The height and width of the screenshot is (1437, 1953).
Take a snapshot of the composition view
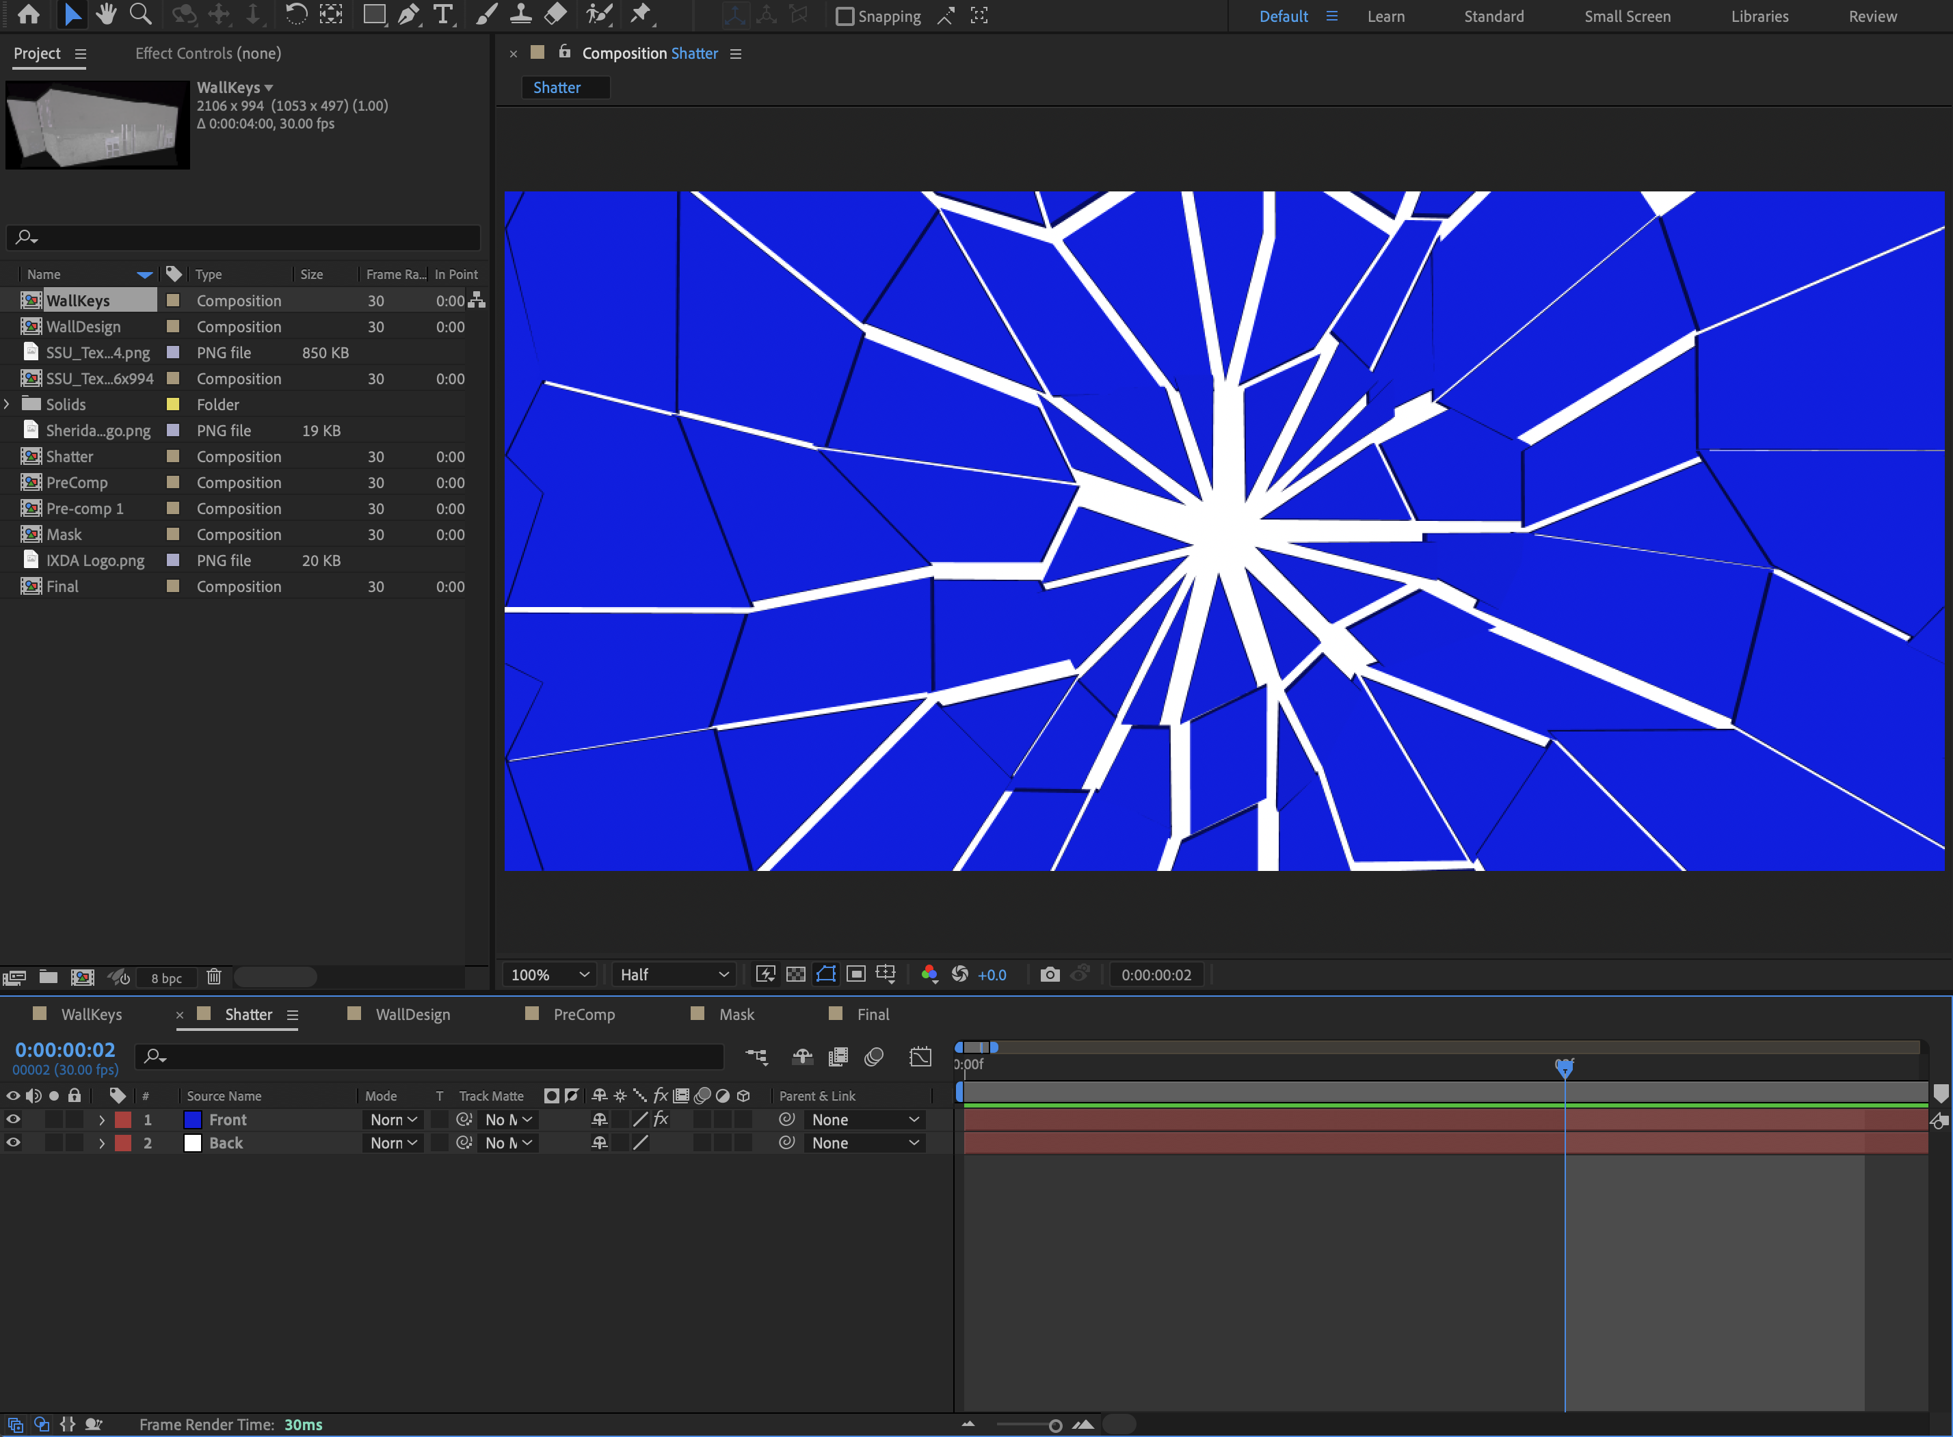click(x=1050, y=974)
